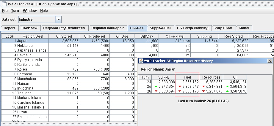Switch to the Overview tab
Image resolution: width=274 pixels, height=126 pixels.
[x=29, y=28]
